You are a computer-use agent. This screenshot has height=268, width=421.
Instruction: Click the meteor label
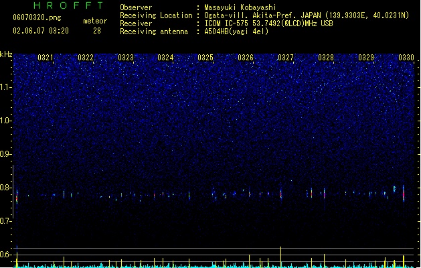[95, 21]
